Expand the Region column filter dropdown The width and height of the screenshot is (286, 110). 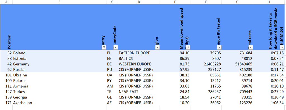158,47
